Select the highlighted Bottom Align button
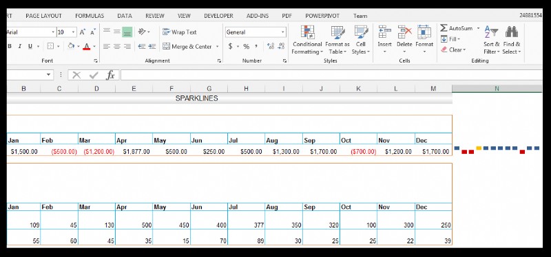Screen dimensions: 551x257 (x=127, y=32)
